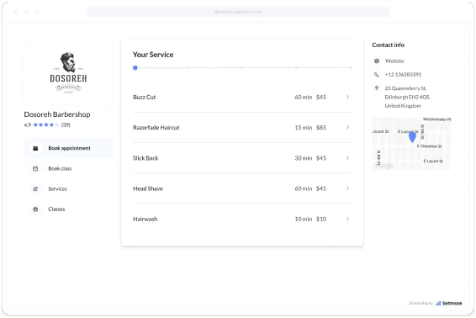
Task: Expand the Hairwash service chevron
Action: click(x=347, y=219)
